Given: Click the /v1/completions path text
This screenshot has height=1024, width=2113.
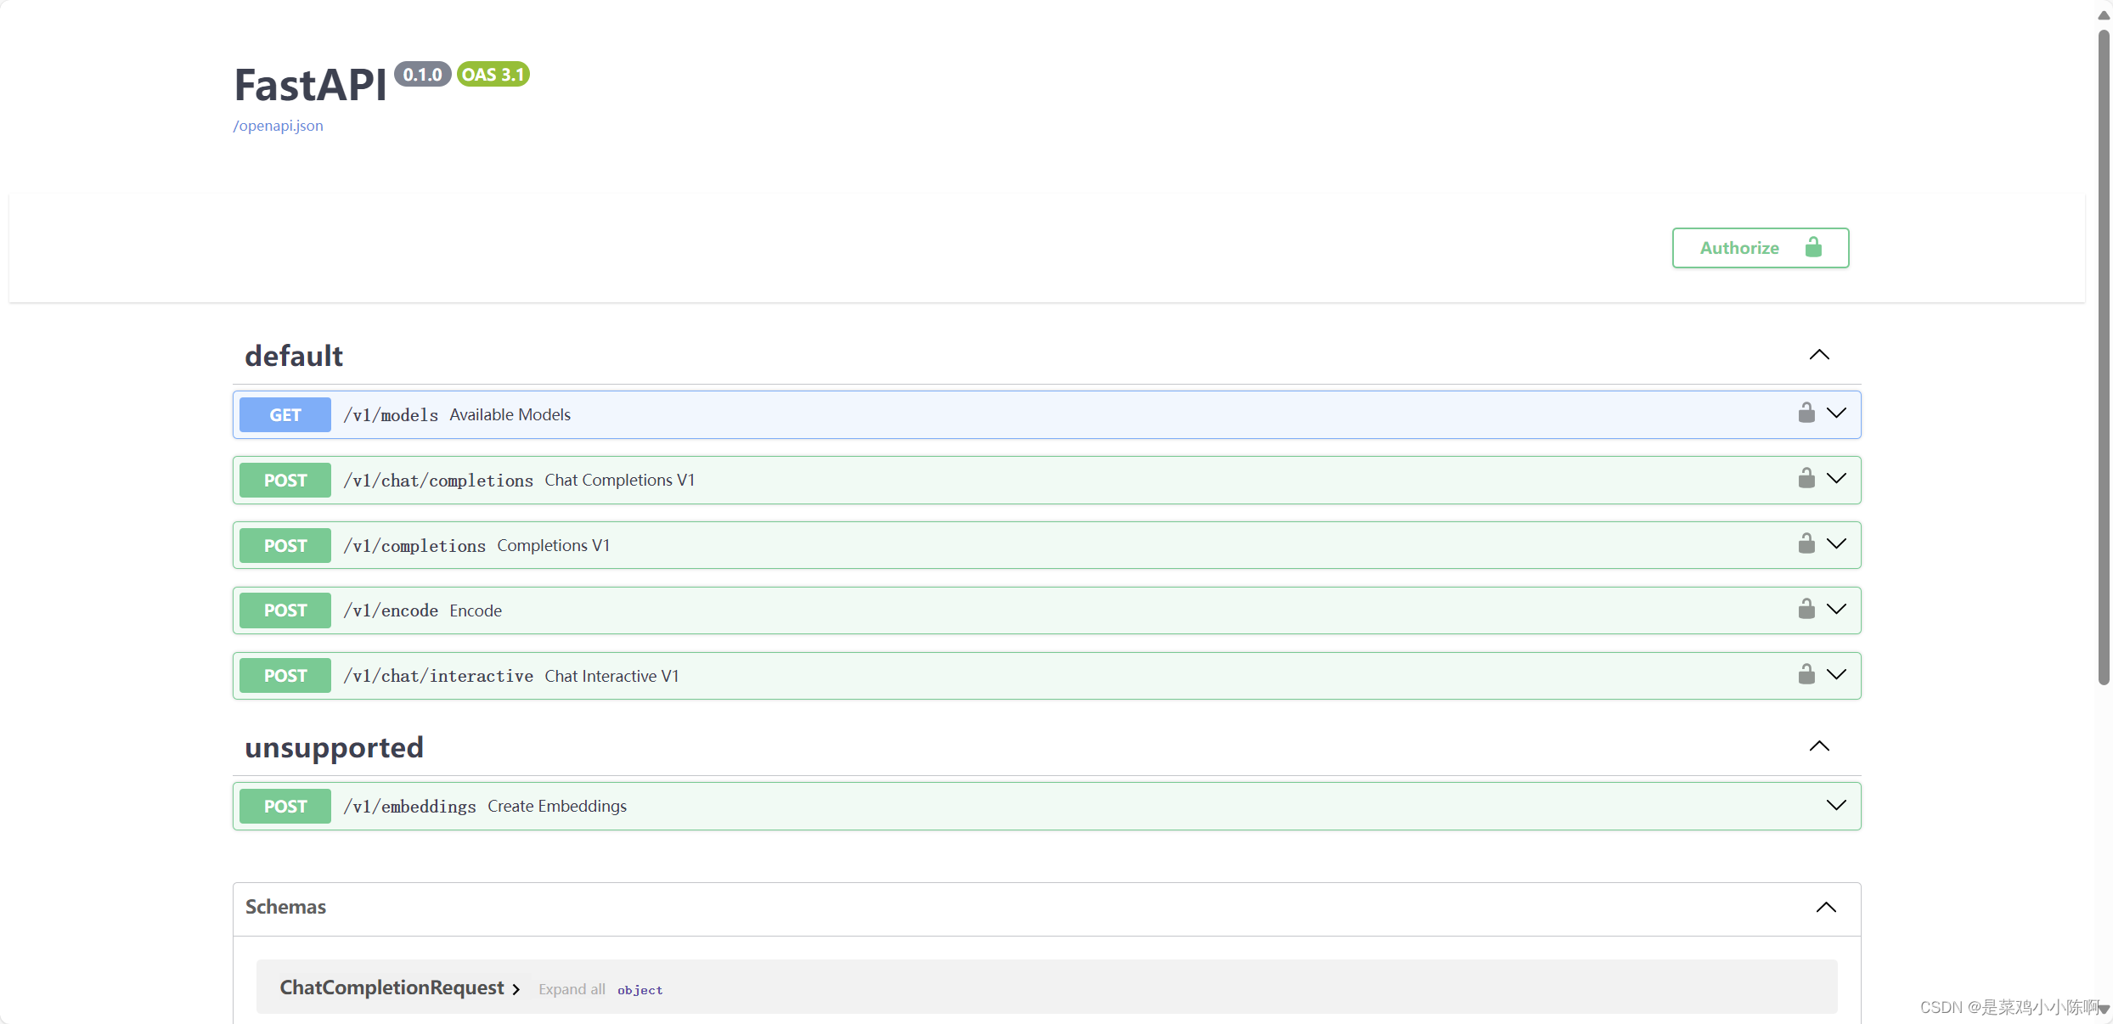Looking at the screenshot, I should tap(414, 546).
